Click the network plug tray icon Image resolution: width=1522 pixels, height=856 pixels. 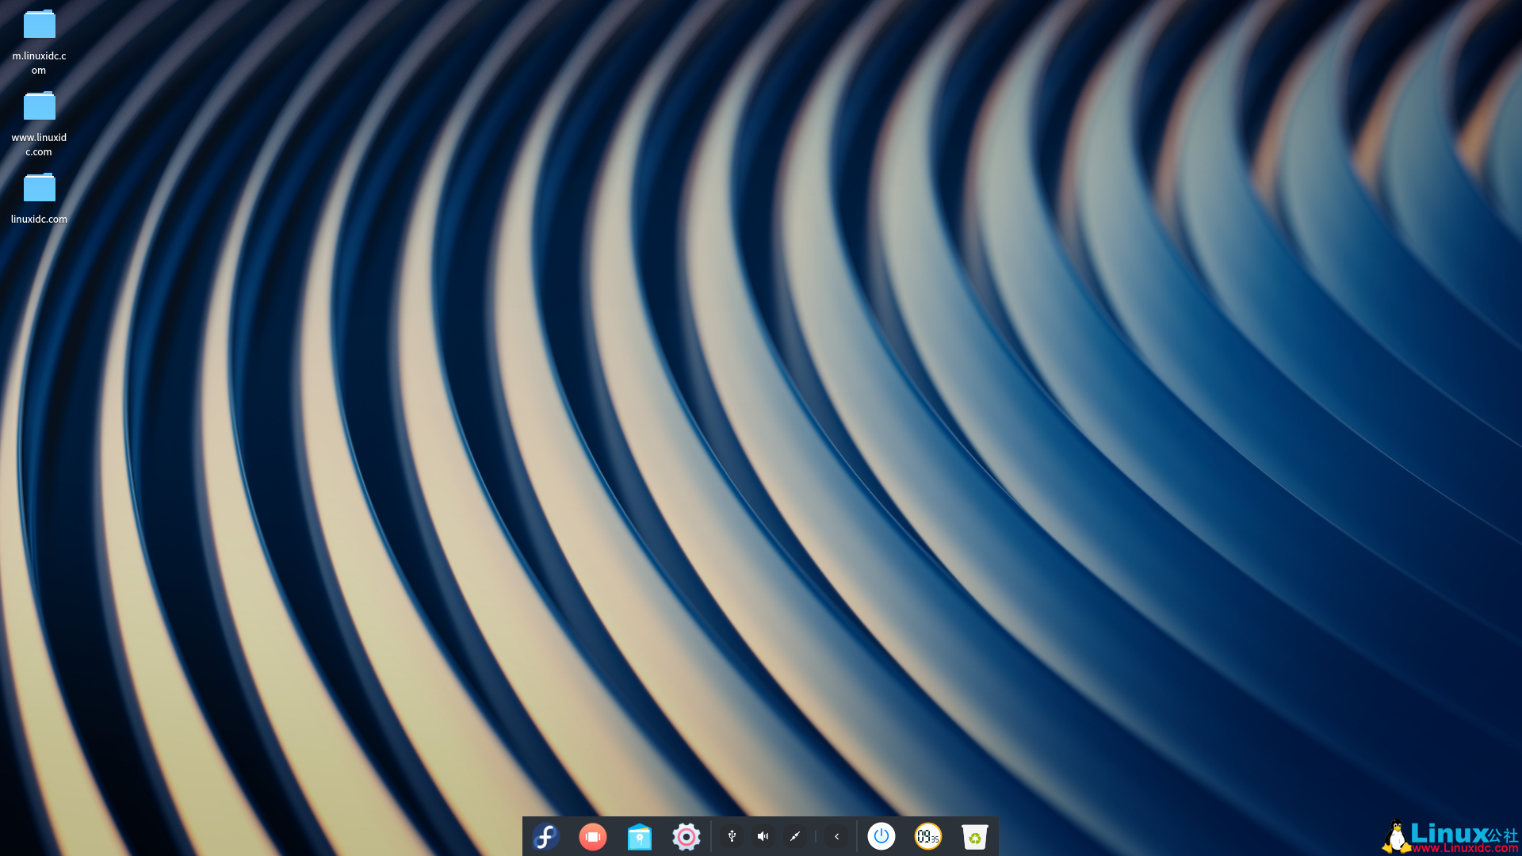(794, 836)
